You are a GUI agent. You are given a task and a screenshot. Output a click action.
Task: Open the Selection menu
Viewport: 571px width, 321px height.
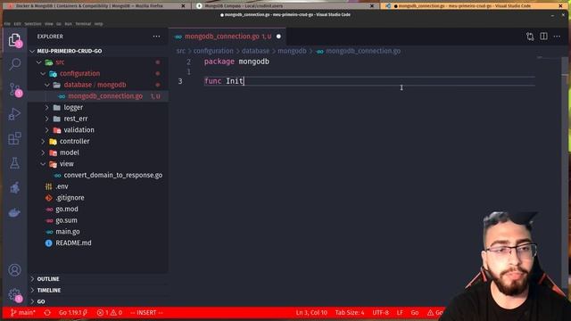33,24
